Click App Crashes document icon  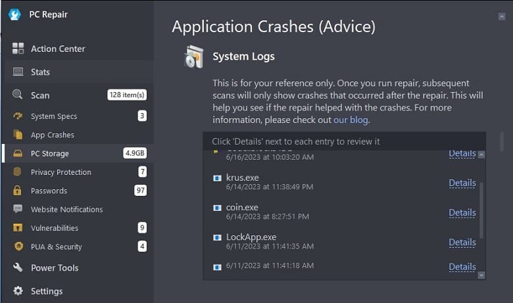[x=18, y=134]
